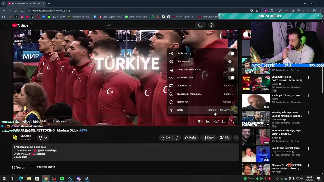Mute tab via the tab speaker icon
The image size is (324, 182).
pyautogui.click(x=39, y=4)
